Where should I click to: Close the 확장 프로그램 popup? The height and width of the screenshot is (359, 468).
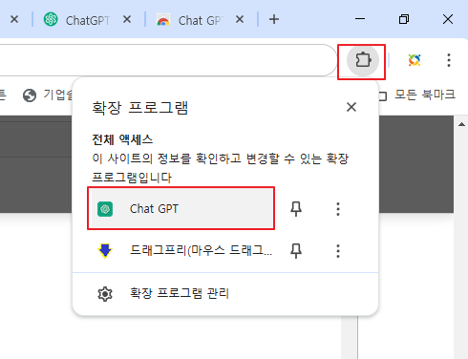[351, 107]
